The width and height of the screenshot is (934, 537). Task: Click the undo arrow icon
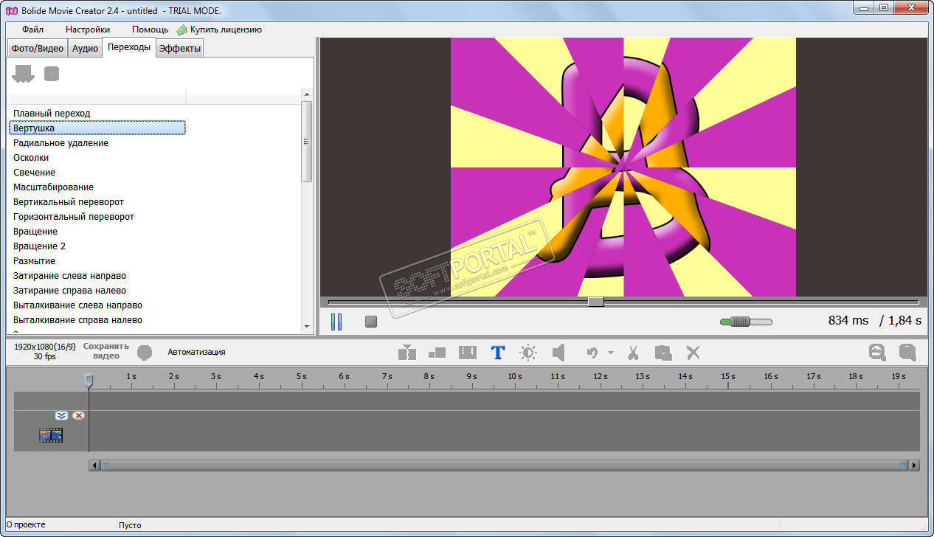(x=592, y=353)
